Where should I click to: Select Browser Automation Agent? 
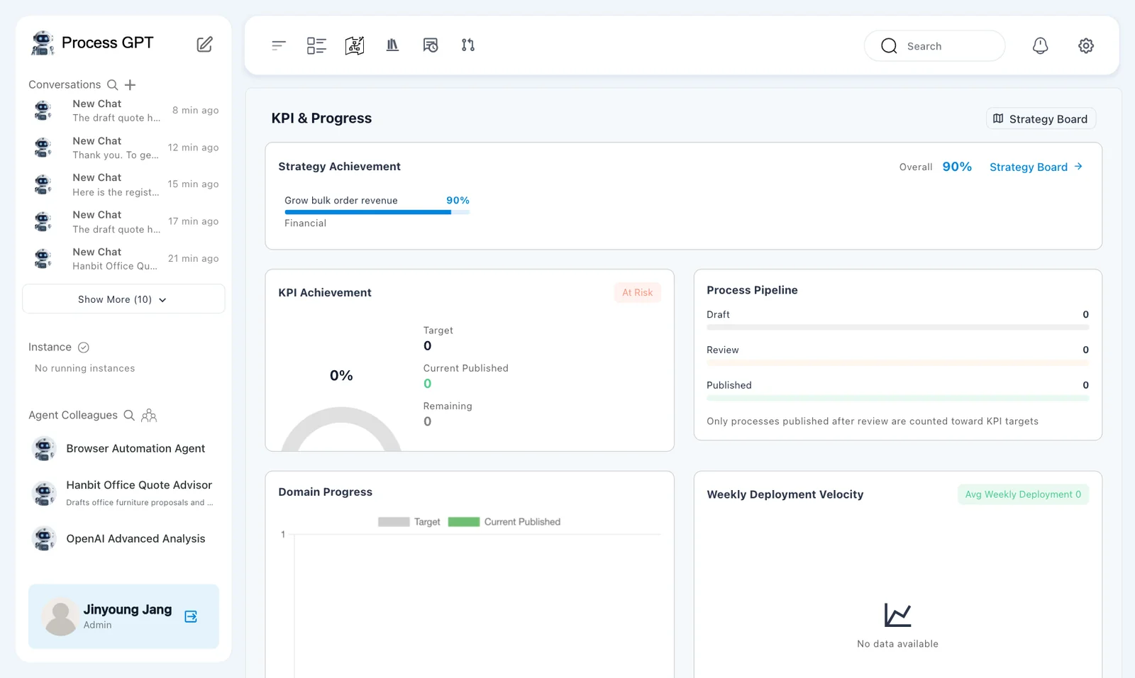[123, 448]
